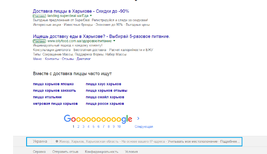Image resolution: width=267 pixels, height=154 pixels.
Task: Expand dropdown arrow next to www.ollyfood.com.ua
Action: (x=114, y=41)
